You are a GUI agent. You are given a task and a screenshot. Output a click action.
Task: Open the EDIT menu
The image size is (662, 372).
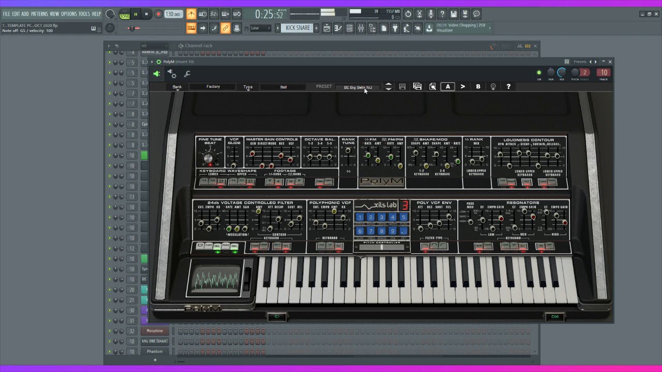(x=16, y=14)
